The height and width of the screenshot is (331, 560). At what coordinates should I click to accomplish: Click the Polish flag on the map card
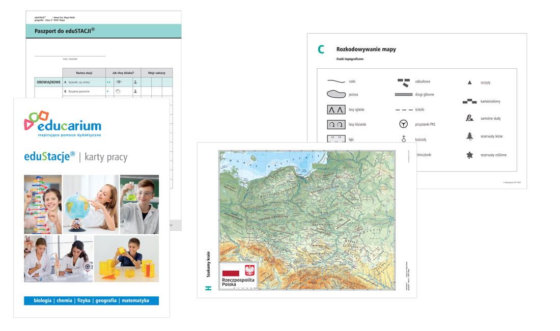click(231, 270)
